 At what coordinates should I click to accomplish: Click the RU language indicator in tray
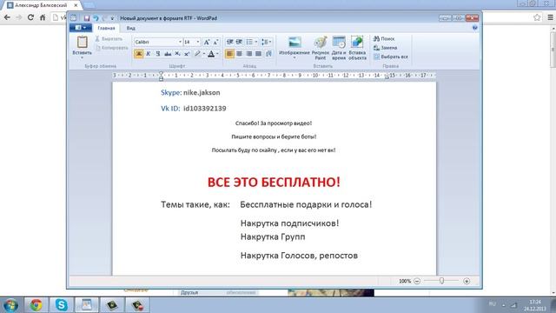(x=493, y=304)
